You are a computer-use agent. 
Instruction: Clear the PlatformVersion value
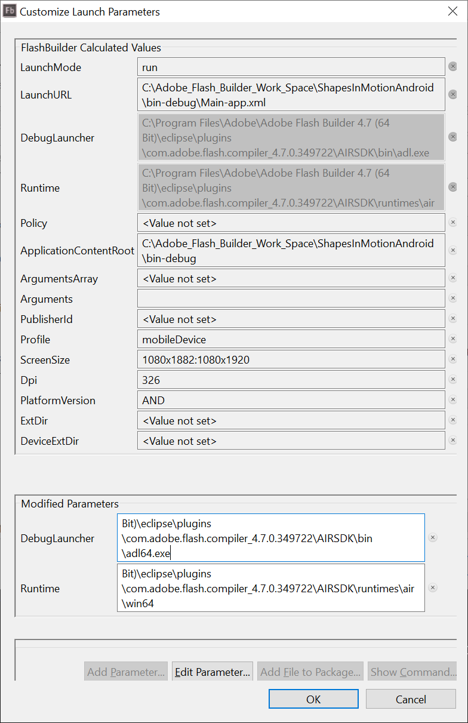[x=452, y=399]
